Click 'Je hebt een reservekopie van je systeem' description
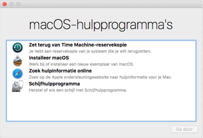 90,51
